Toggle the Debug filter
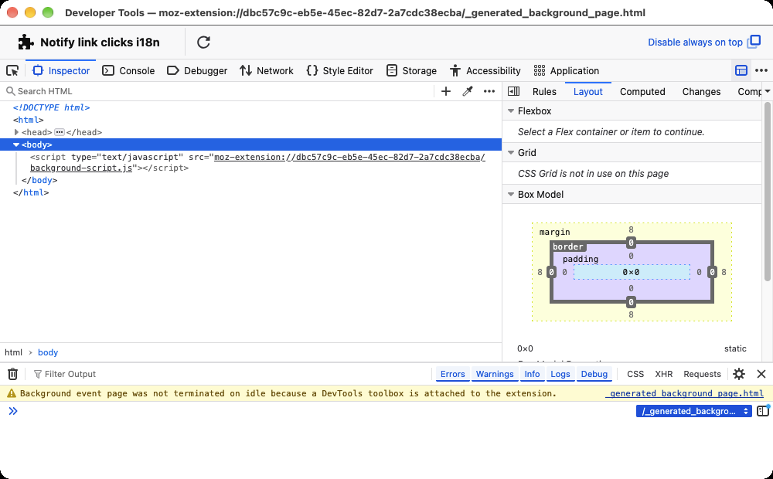This screenshot has height=479, width=773. 594,374
